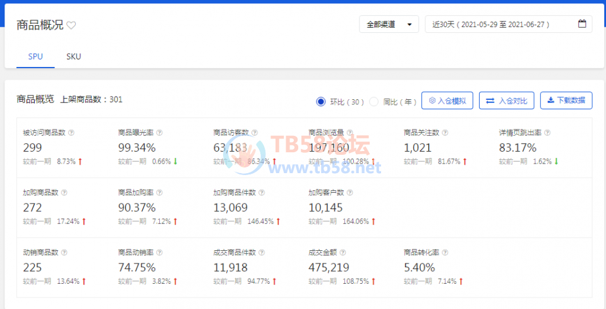Screen dimensions: 606x309
Task: Click the 加购客户数 value 10,145
Action: [x=326, y=207]
